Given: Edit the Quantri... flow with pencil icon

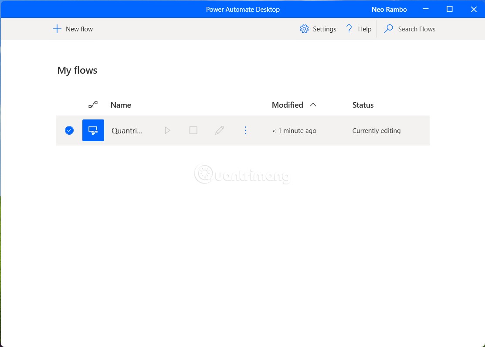Looking at the screenshot, I should click(219, 130).
